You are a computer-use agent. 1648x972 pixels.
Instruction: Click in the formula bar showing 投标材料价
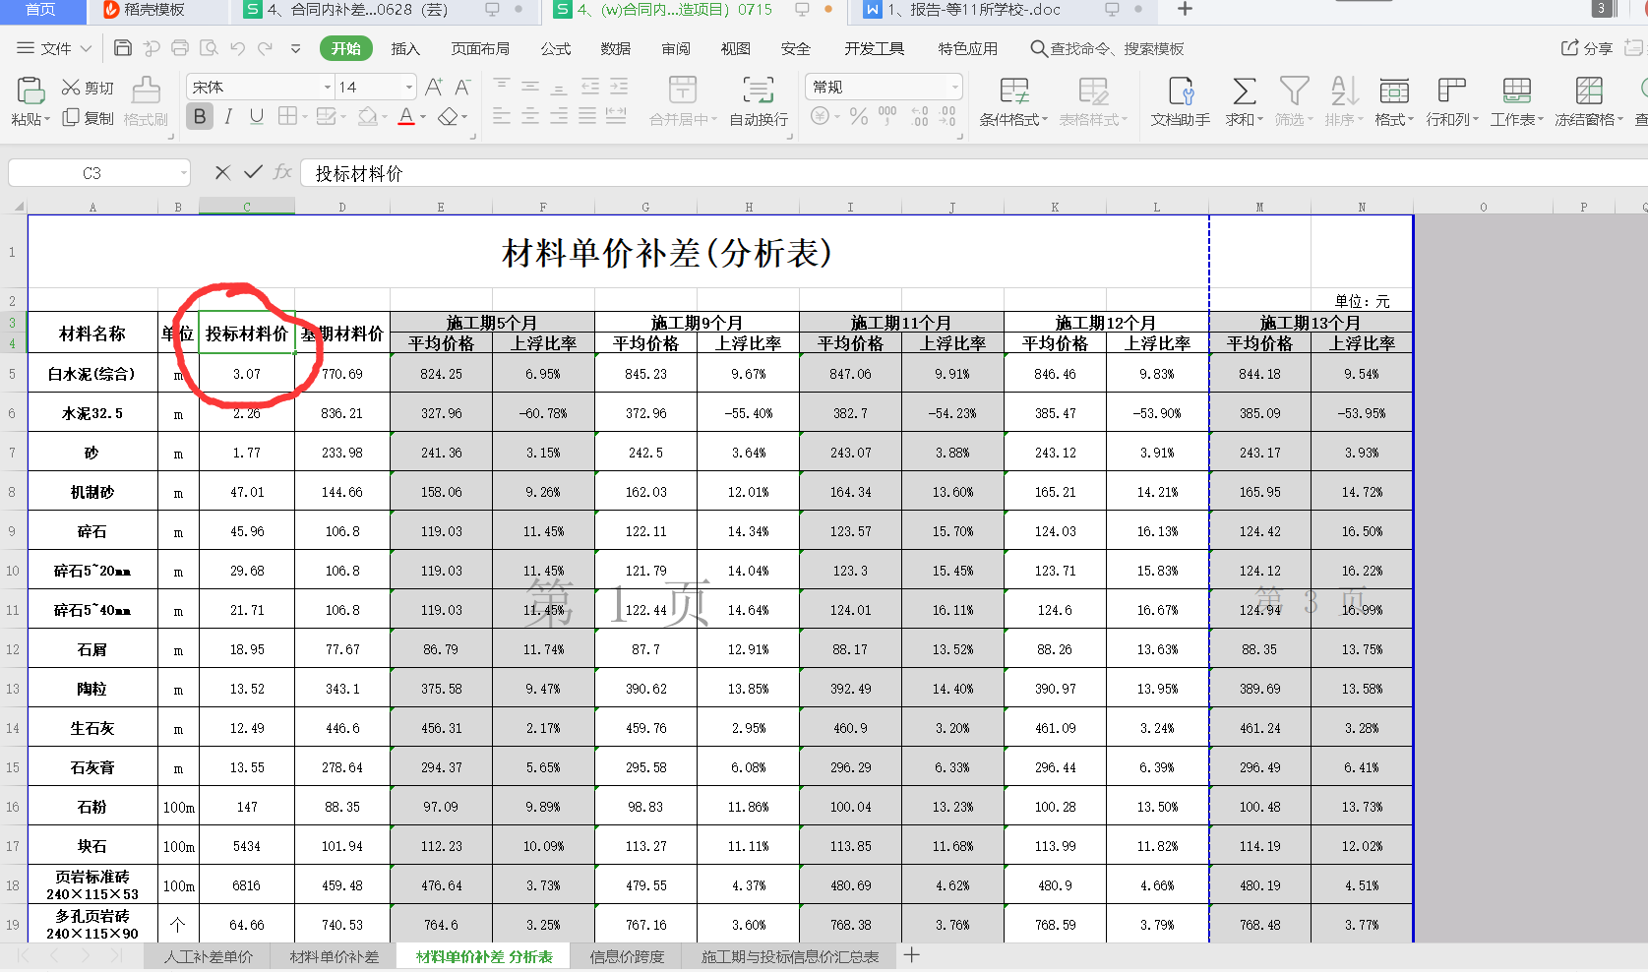974,173
